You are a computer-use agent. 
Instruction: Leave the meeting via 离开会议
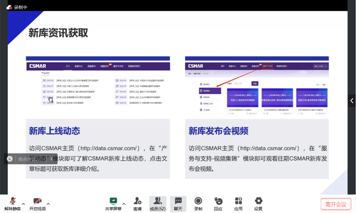(x=336, y=204)
